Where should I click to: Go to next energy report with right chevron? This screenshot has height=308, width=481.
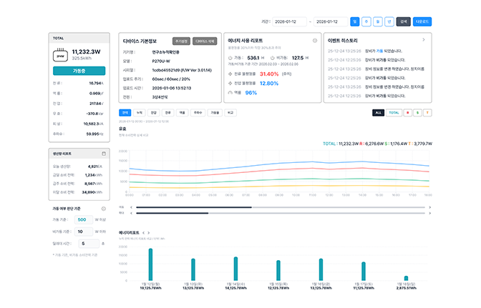click(149, 232)
